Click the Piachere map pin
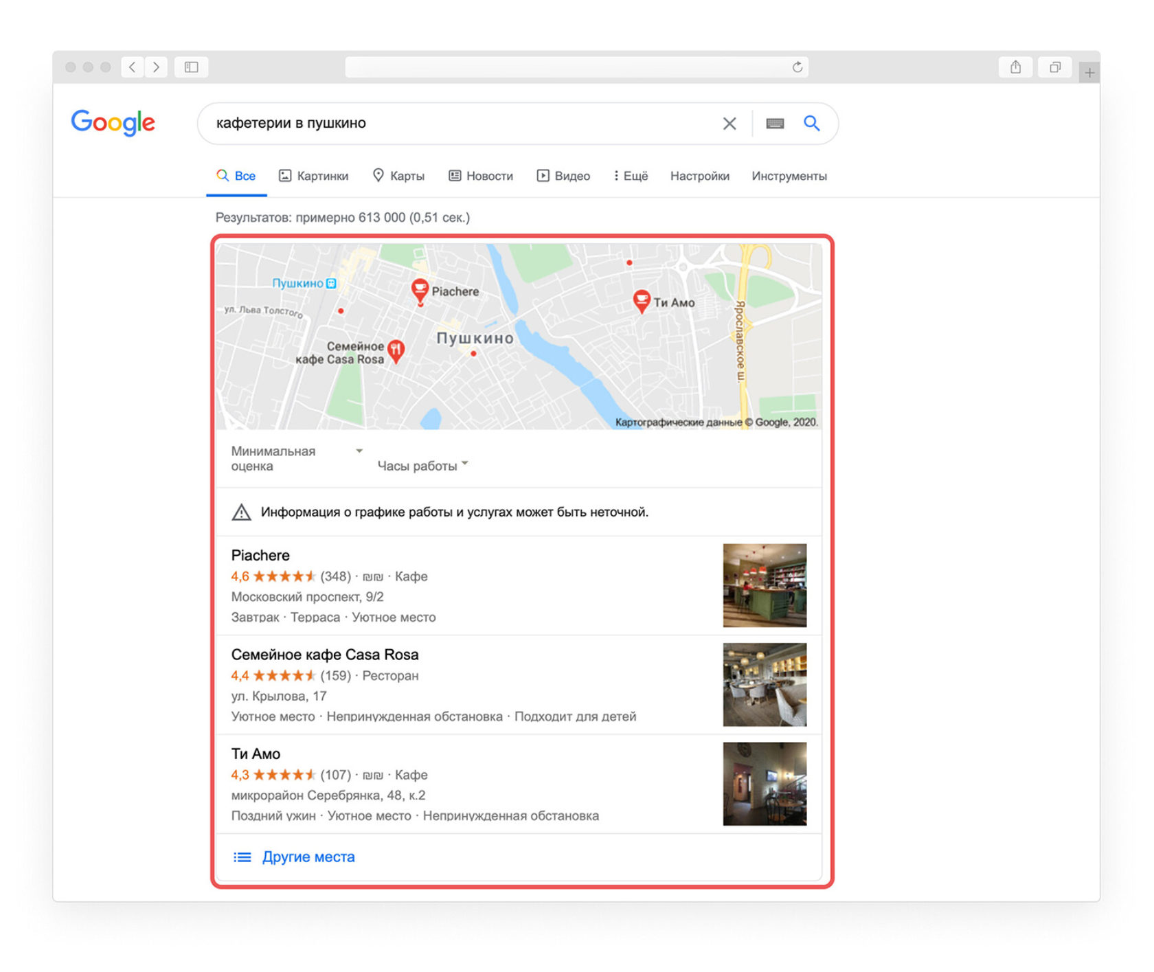 [420, 290]
